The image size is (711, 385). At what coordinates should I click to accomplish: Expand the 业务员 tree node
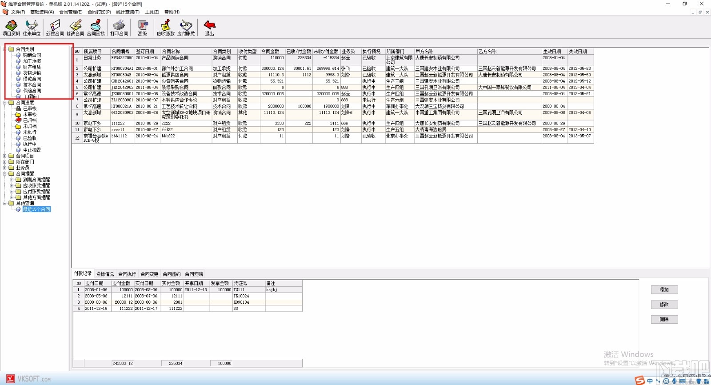tap(5, 168)
